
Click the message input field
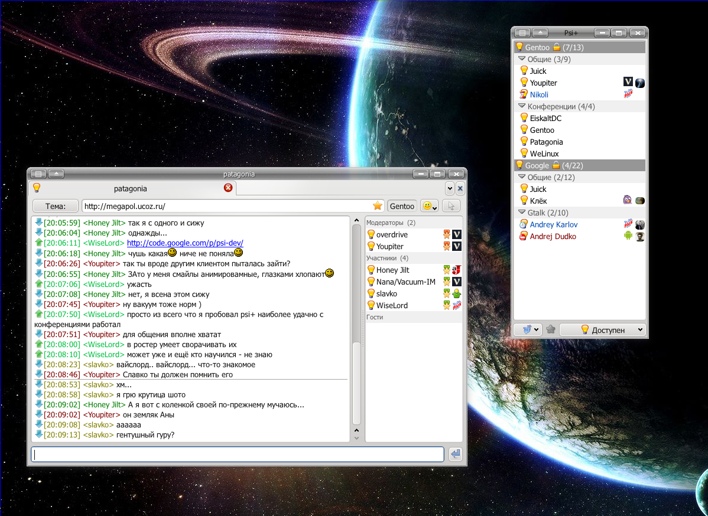click(238, 455)
